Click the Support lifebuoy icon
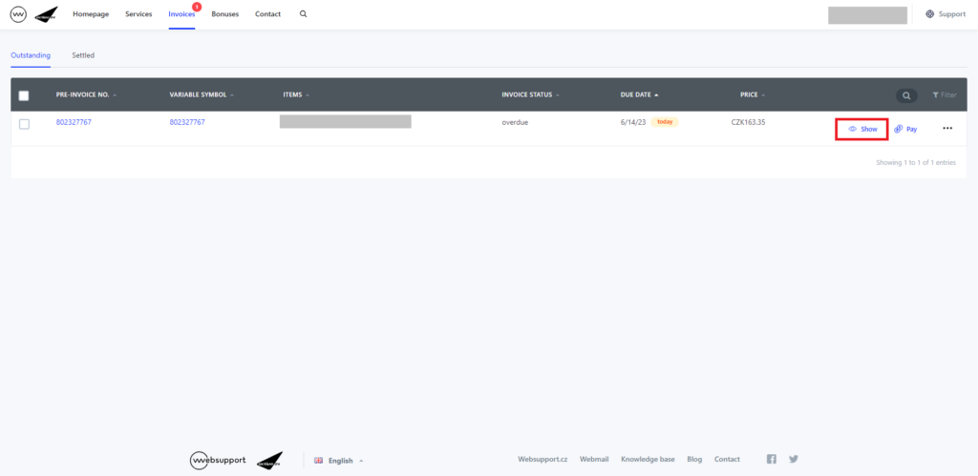 click(x=930, y=14)
